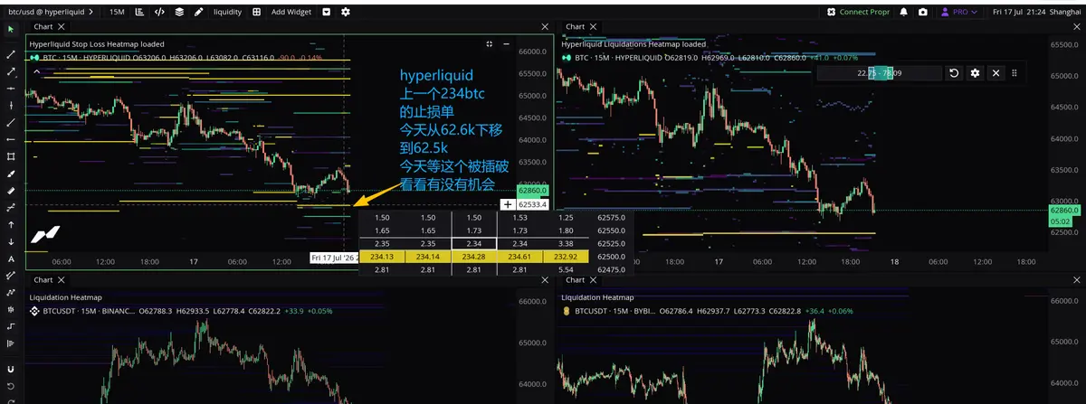Select the pencil drawing icon in top toolbar

coord(200,13)
